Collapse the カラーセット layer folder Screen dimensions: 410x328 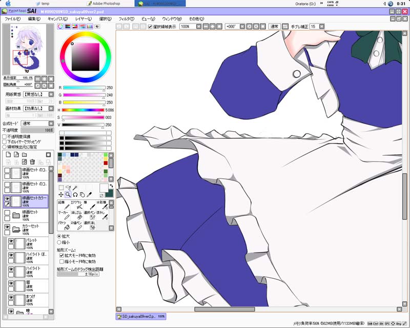16,229
